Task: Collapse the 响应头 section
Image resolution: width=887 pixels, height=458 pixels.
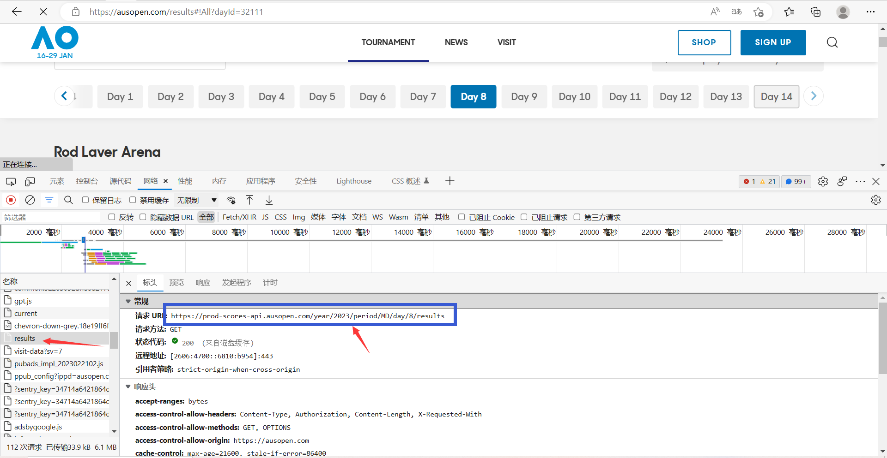Action: click(128, 387)
